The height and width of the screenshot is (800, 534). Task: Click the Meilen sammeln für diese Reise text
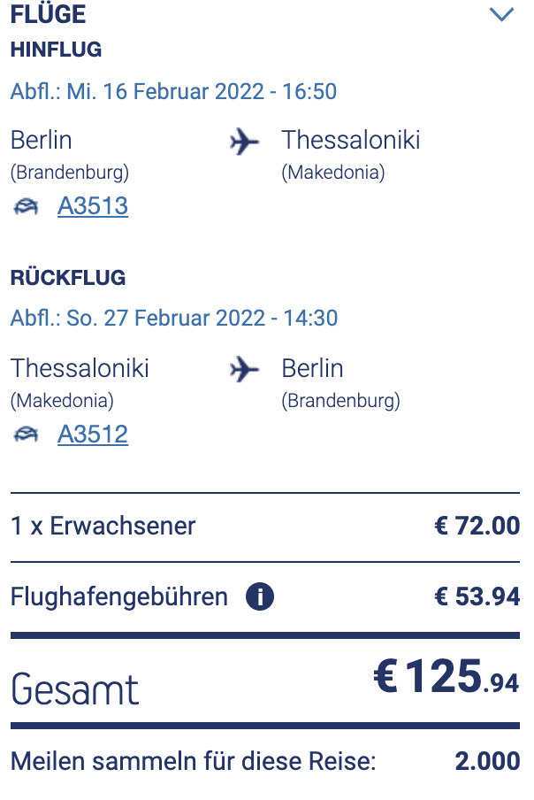coord(193,761)
